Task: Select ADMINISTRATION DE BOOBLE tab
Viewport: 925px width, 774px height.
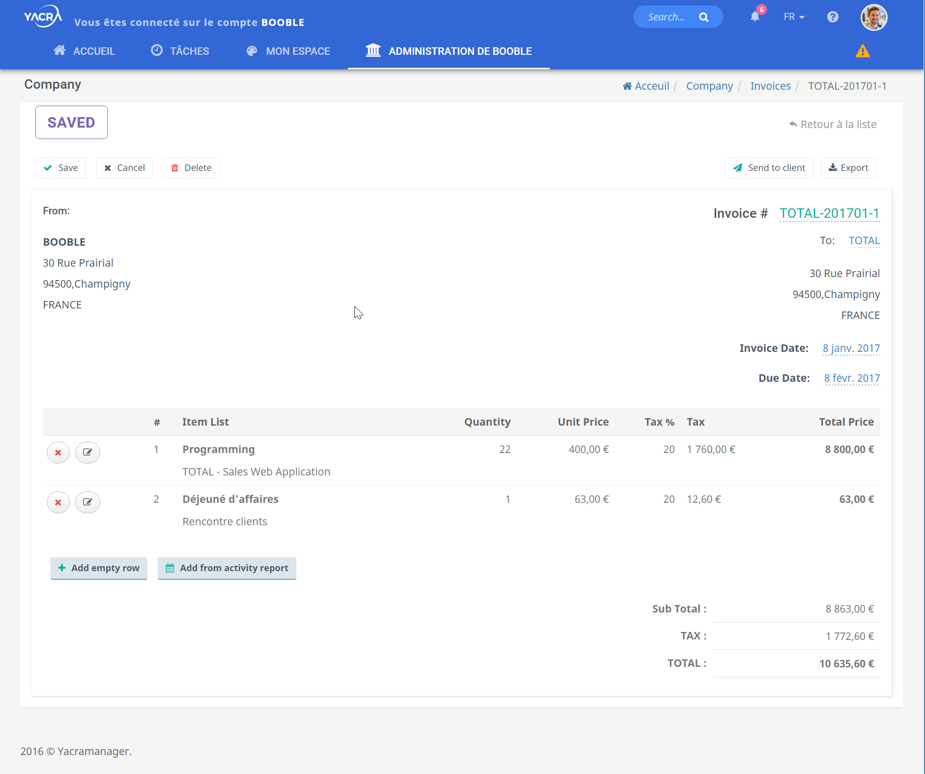Action: 449,51
